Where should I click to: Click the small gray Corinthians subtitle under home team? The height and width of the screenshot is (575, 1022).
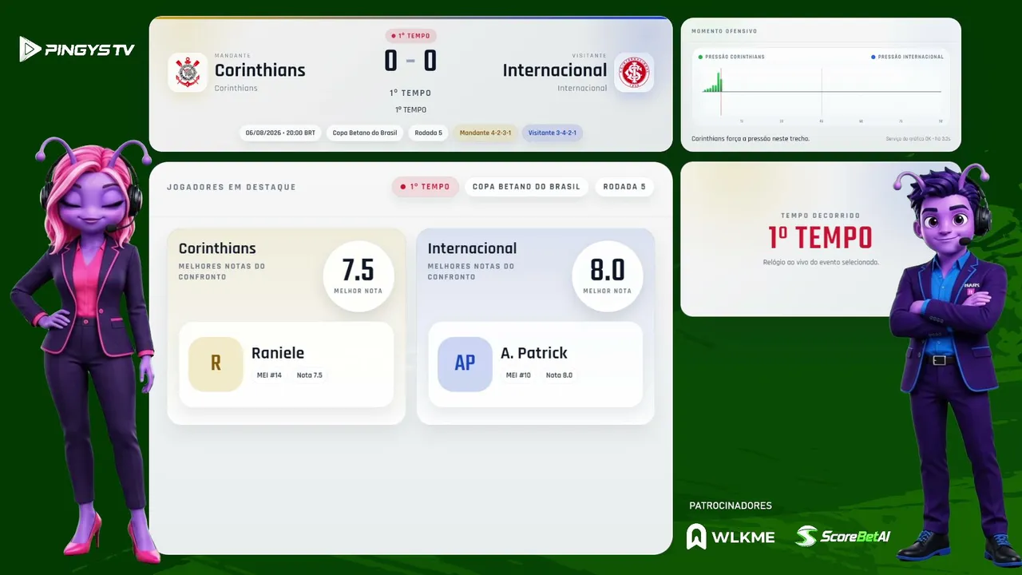(x=236, y=89)
